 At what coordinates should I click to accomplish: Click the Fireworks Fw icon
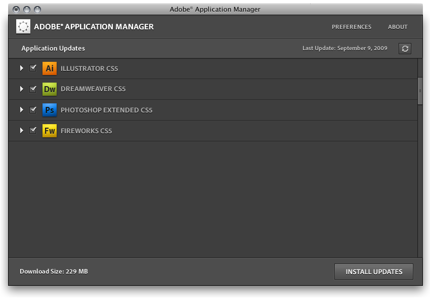(50, 131)
